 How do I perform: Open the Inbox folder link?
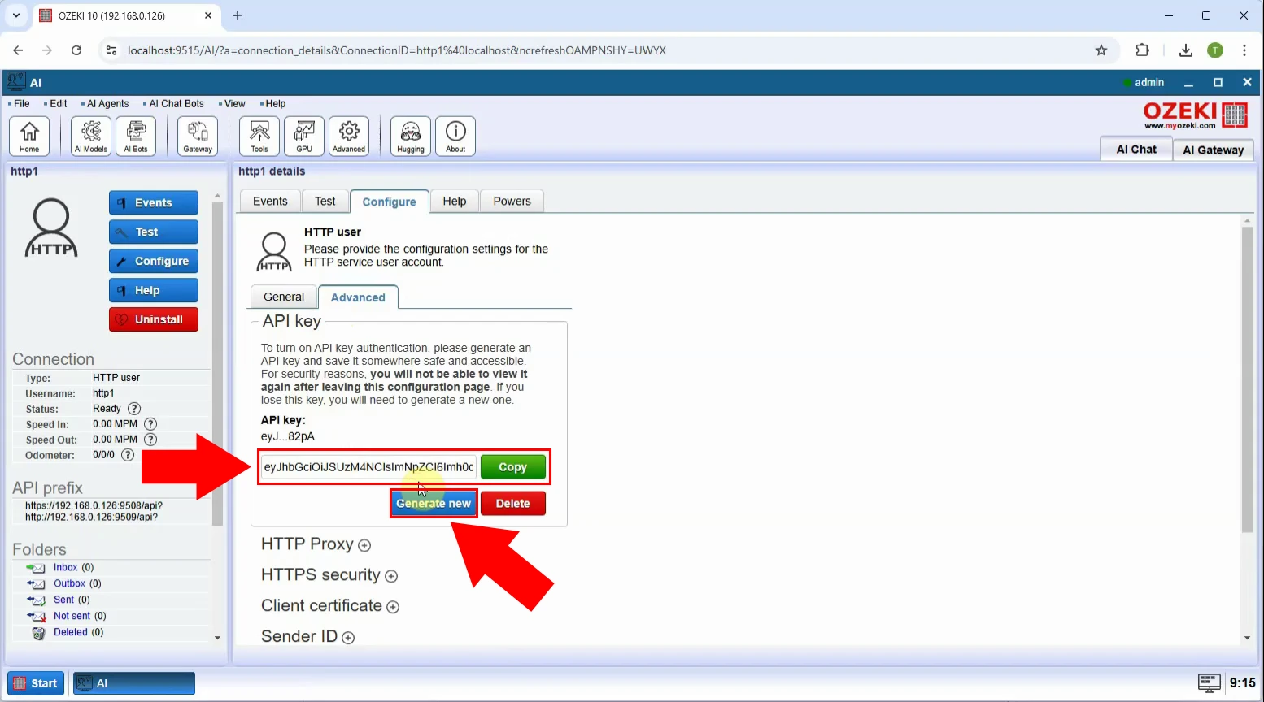tap(65, 568)
